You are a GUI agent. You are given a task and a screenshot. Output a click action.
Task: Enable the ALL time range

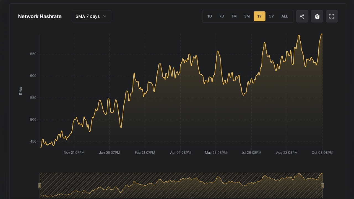tap(285, 16)
